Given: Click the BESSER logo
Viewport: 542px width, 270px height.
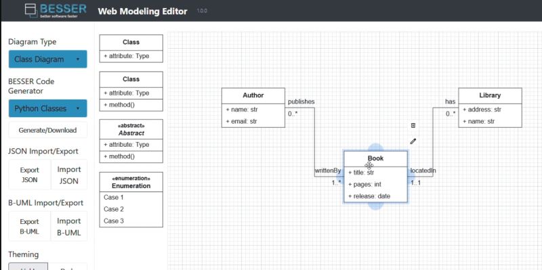Looking at the screenshot, I should 56,11.
